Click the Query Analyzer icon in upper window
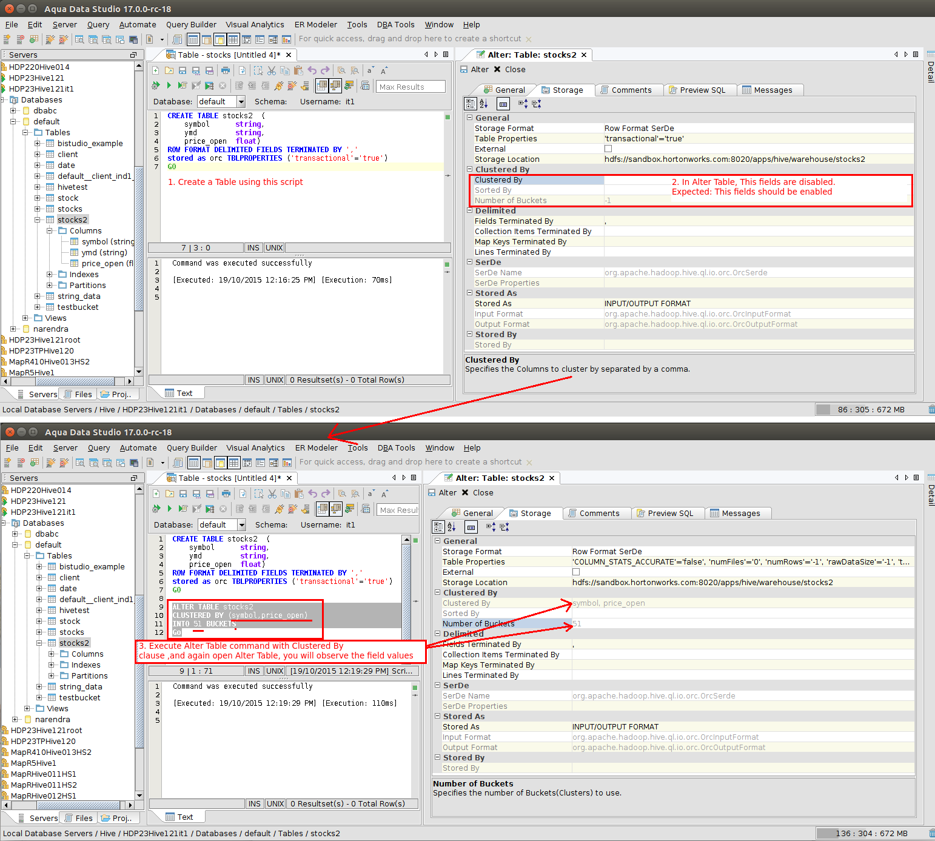 [80, 39]
